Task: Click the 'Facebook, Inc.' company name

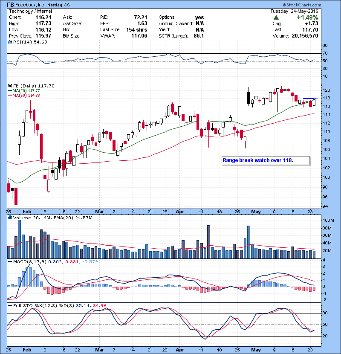Action: [x=30, y=5]
